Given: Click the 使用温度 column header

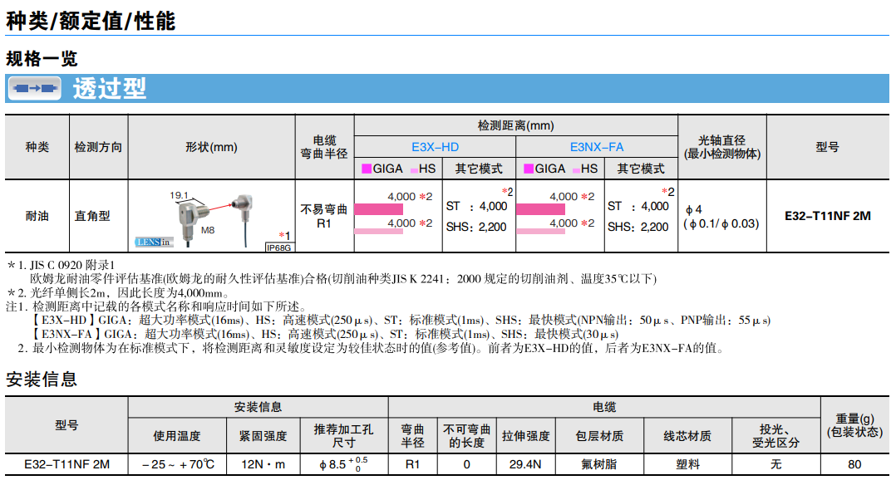Looking at the screenshot, I should tap(177, 436).
